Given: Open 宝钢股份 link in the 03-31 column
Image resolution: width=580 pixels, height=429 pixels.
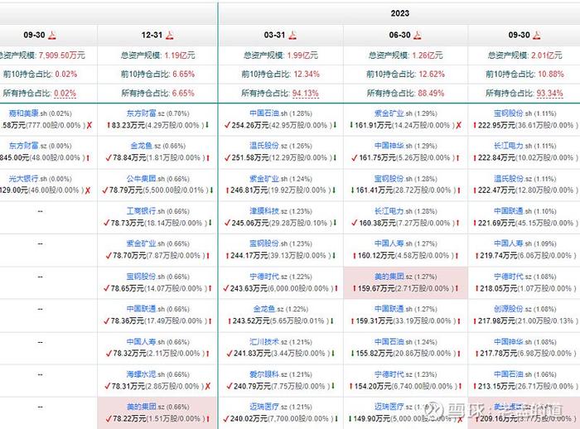Looking at the screenshot, I should [x=264, y=243].
